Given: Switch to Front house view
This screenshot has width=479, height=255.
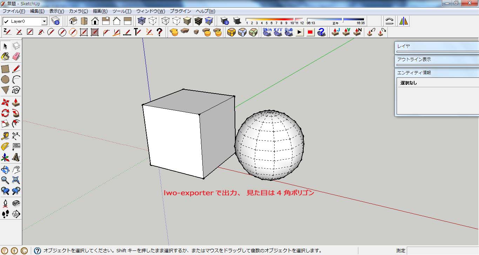Looking at the screenshot, I should (x=95, y=21).
